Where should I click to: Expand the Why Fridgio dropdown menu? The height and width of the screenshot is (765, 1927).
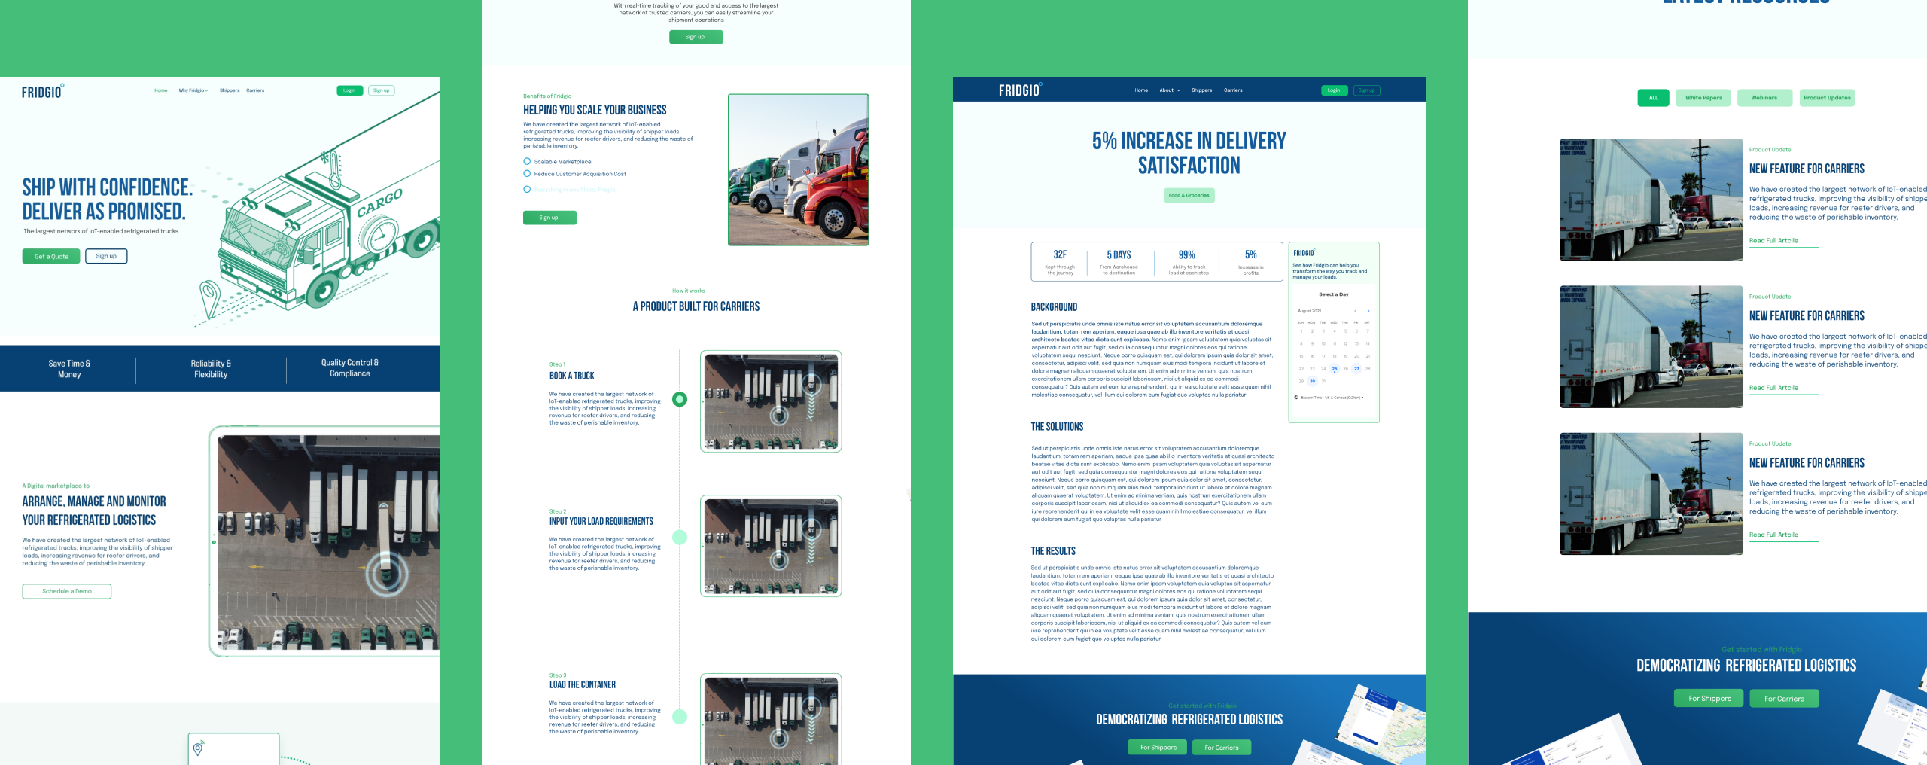(193, 90)
